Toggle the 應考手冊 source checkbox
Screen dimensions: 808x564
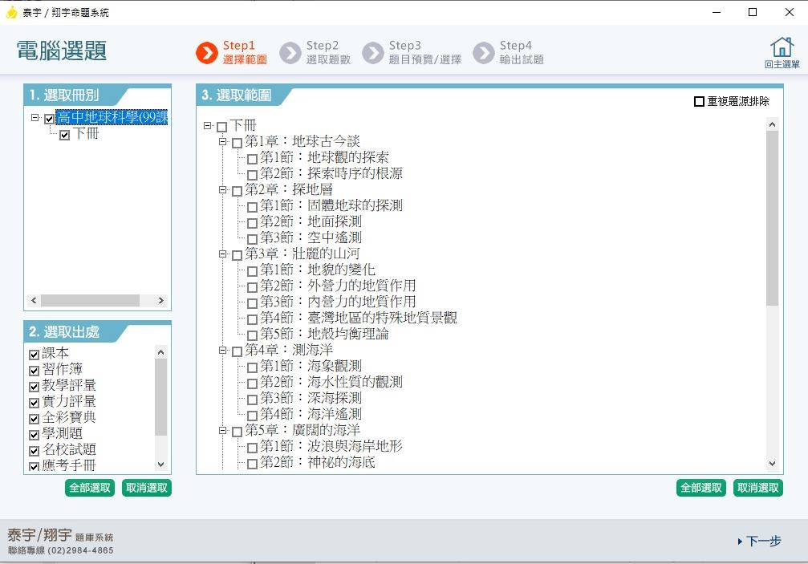click(x=34, y=466)
